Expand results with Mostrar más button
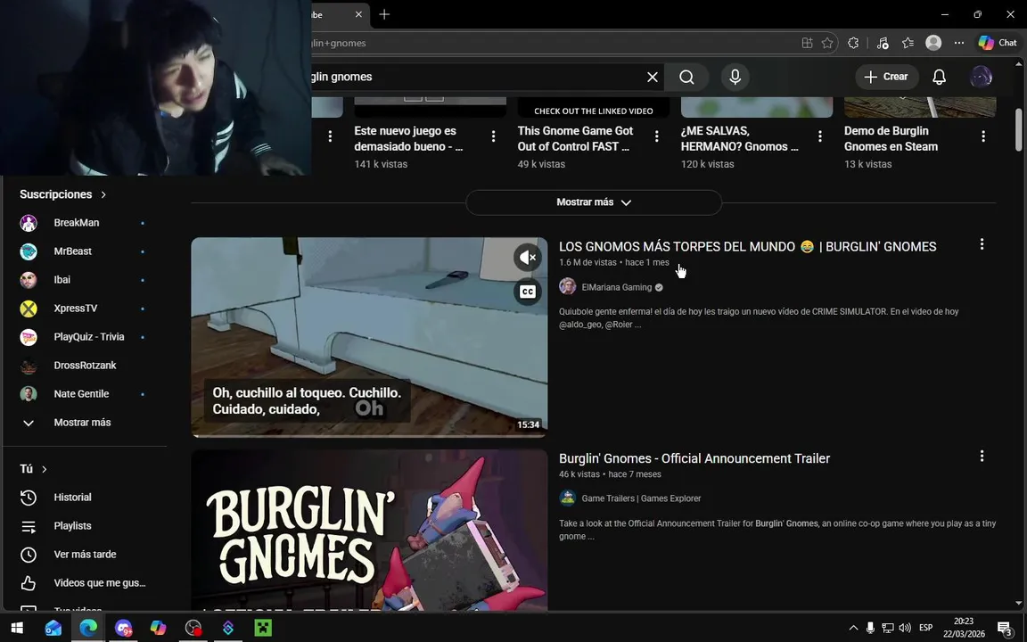Screen dimensions: 1027x642 (594, 202)
